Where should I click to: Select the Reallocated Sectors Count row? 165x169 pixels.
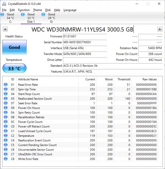click(x=80, y=99)
